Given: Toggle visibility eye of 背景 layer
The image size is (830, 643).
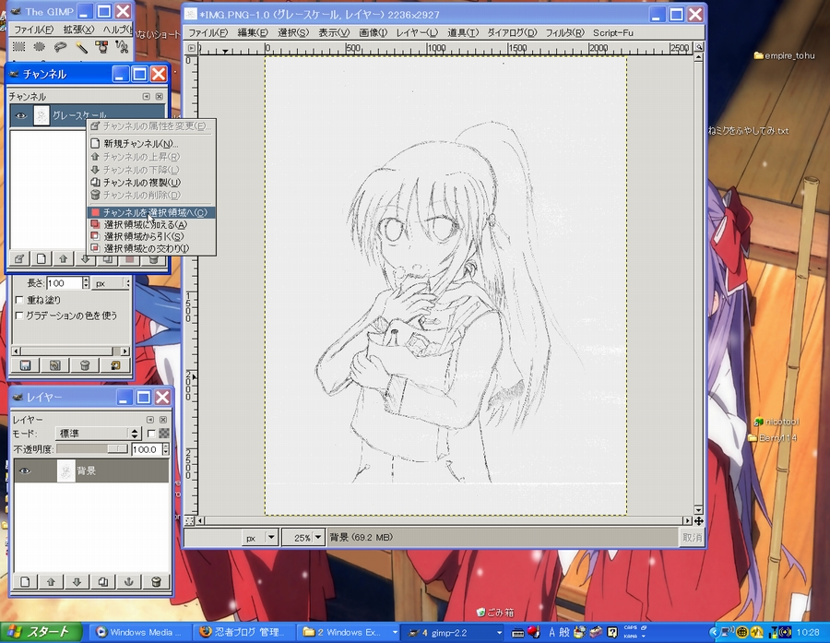Looking at the screenshot, I should pos(24,470).
